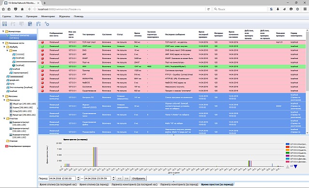Go back with the browser back arrow
Screen dimensions: 309x188
(29, 9)
